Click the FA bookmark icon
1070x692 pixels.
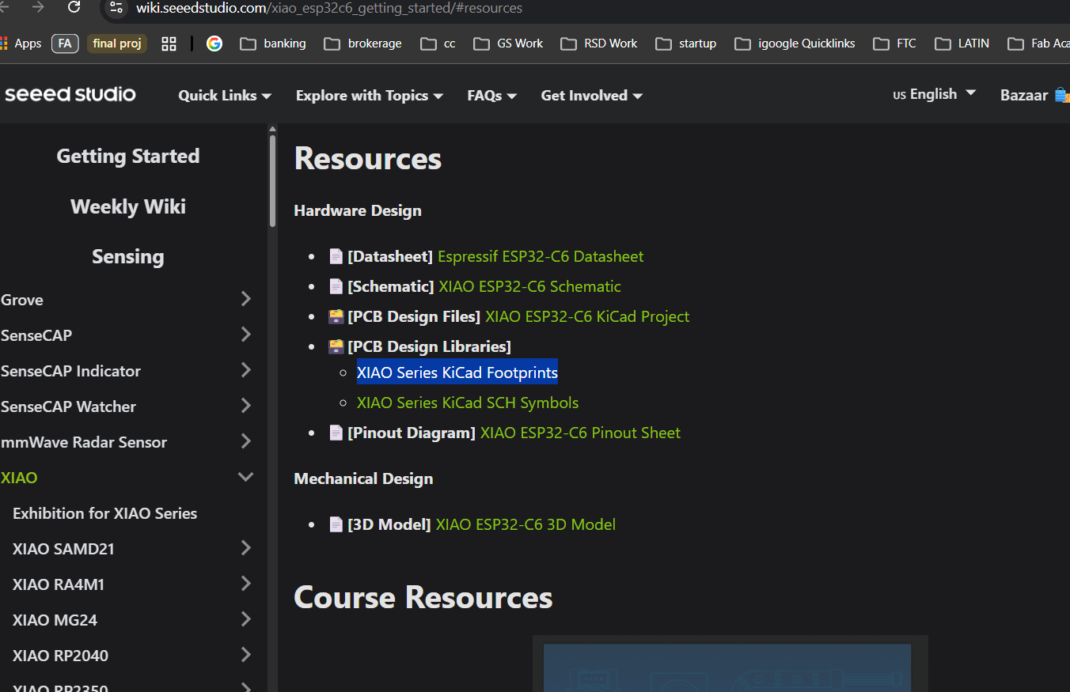click(x=65, y=43)
